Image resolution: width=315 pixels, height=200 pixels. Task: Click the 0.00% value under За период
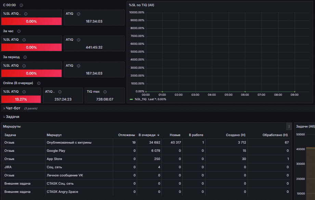31,73
